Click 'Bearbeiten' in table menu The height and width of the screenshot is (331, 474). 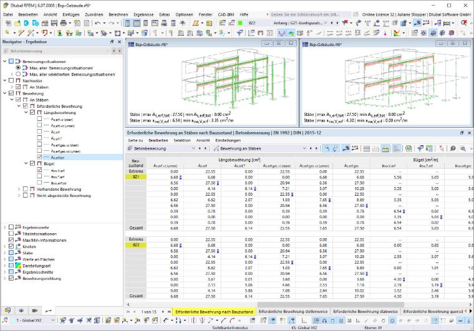pyautogui.click(x=158, y=140)
